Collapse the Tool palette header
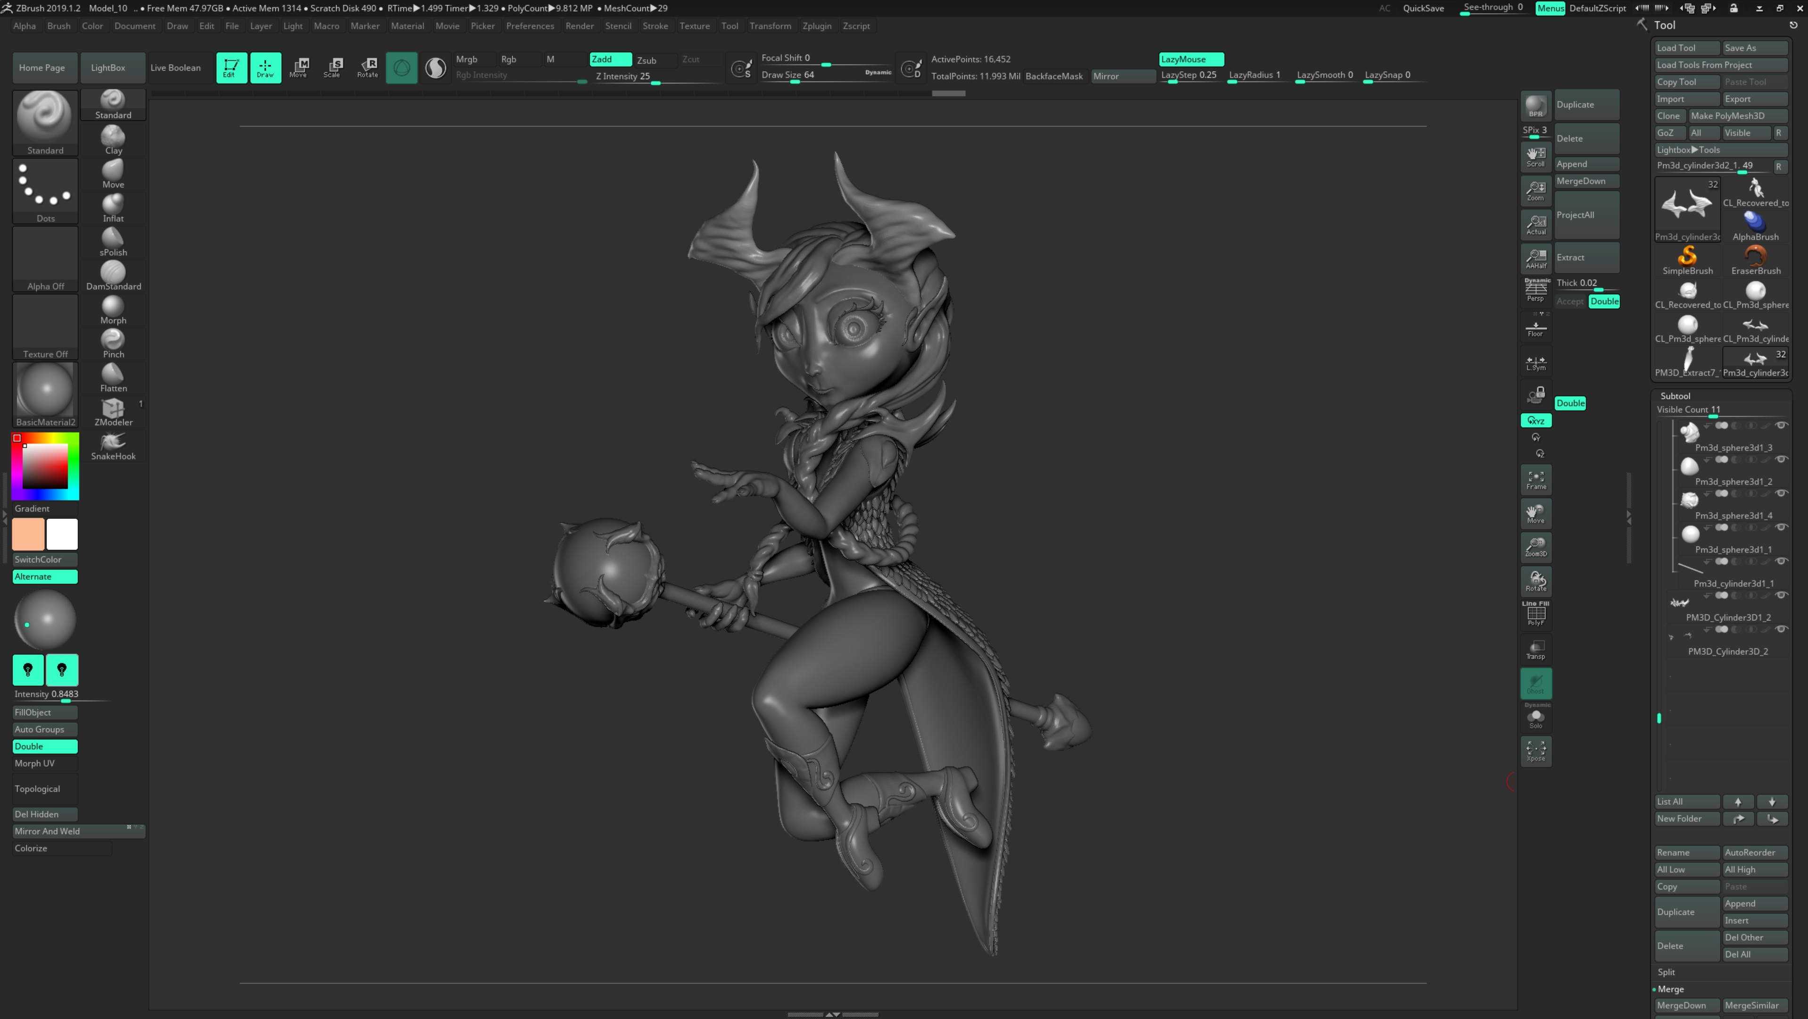Image resolution: width=1808 pixels, height=1019 pixels. tap(1664, 25)
